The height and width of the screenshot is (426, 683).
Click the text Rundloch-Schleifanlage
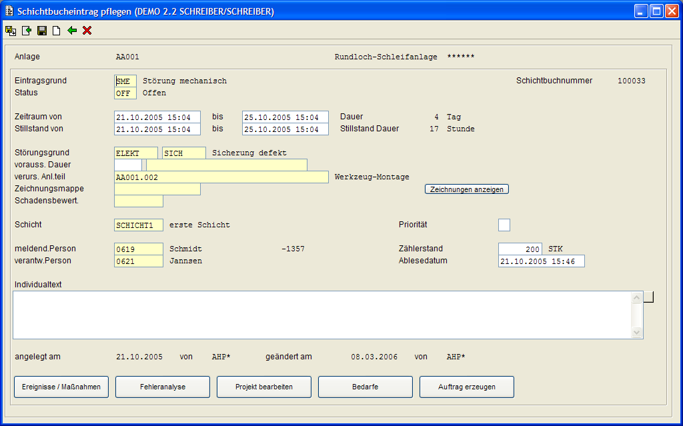click(386, 57)
